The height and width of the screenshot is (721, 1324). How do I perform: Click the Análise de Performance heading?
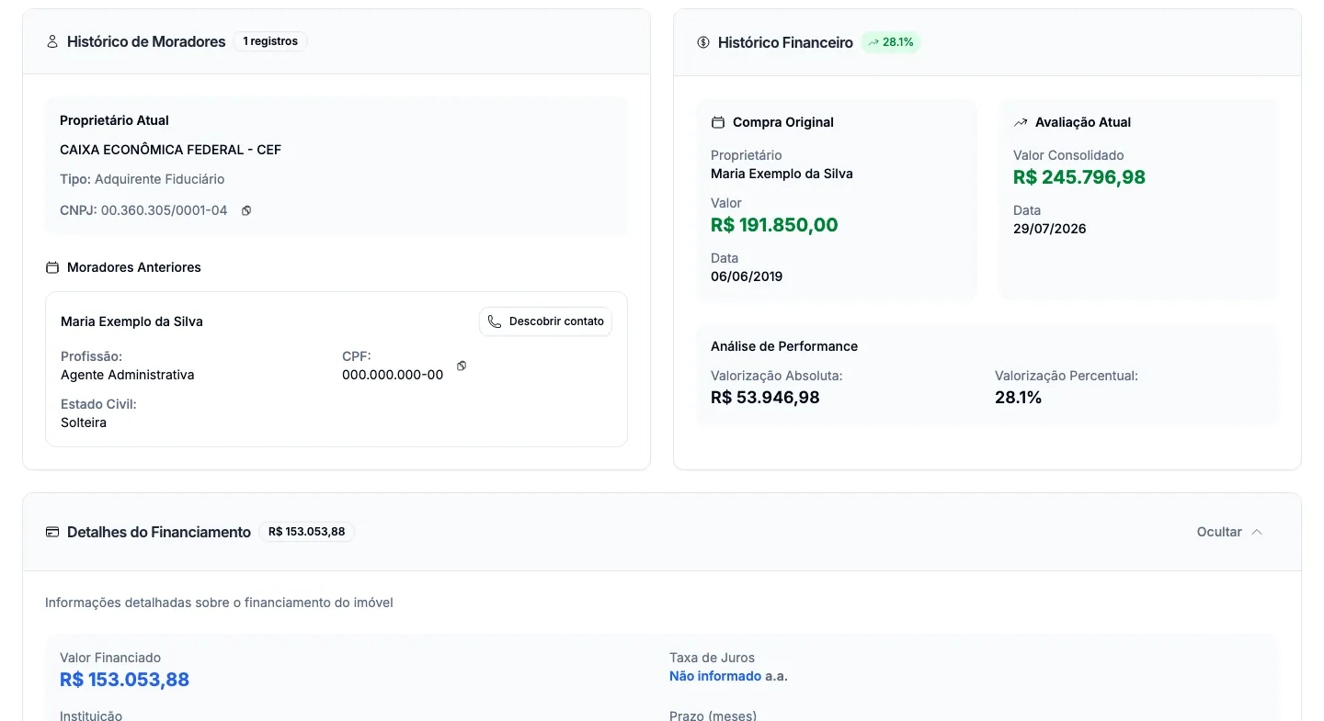784,346
